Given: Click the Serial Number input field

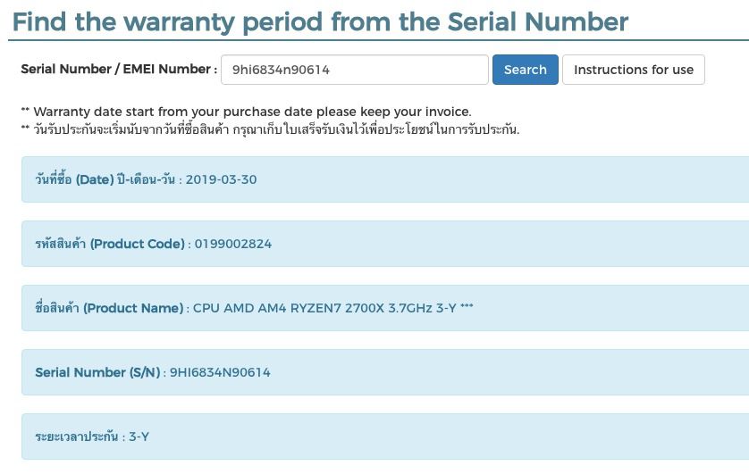Looking at the screenshot, I should (354, 70).
